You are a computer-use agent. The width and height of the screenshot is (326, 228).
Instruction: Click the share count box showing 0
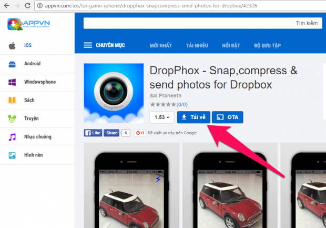pos(126,133)
